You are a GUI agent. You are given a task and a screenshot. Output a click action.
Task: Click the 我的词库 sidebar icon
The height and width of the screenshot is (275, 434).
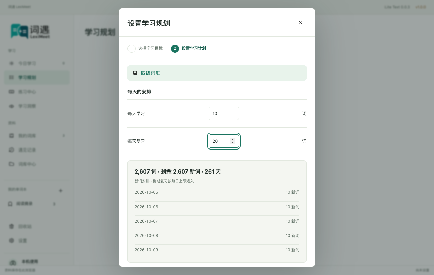click(12, 136)
